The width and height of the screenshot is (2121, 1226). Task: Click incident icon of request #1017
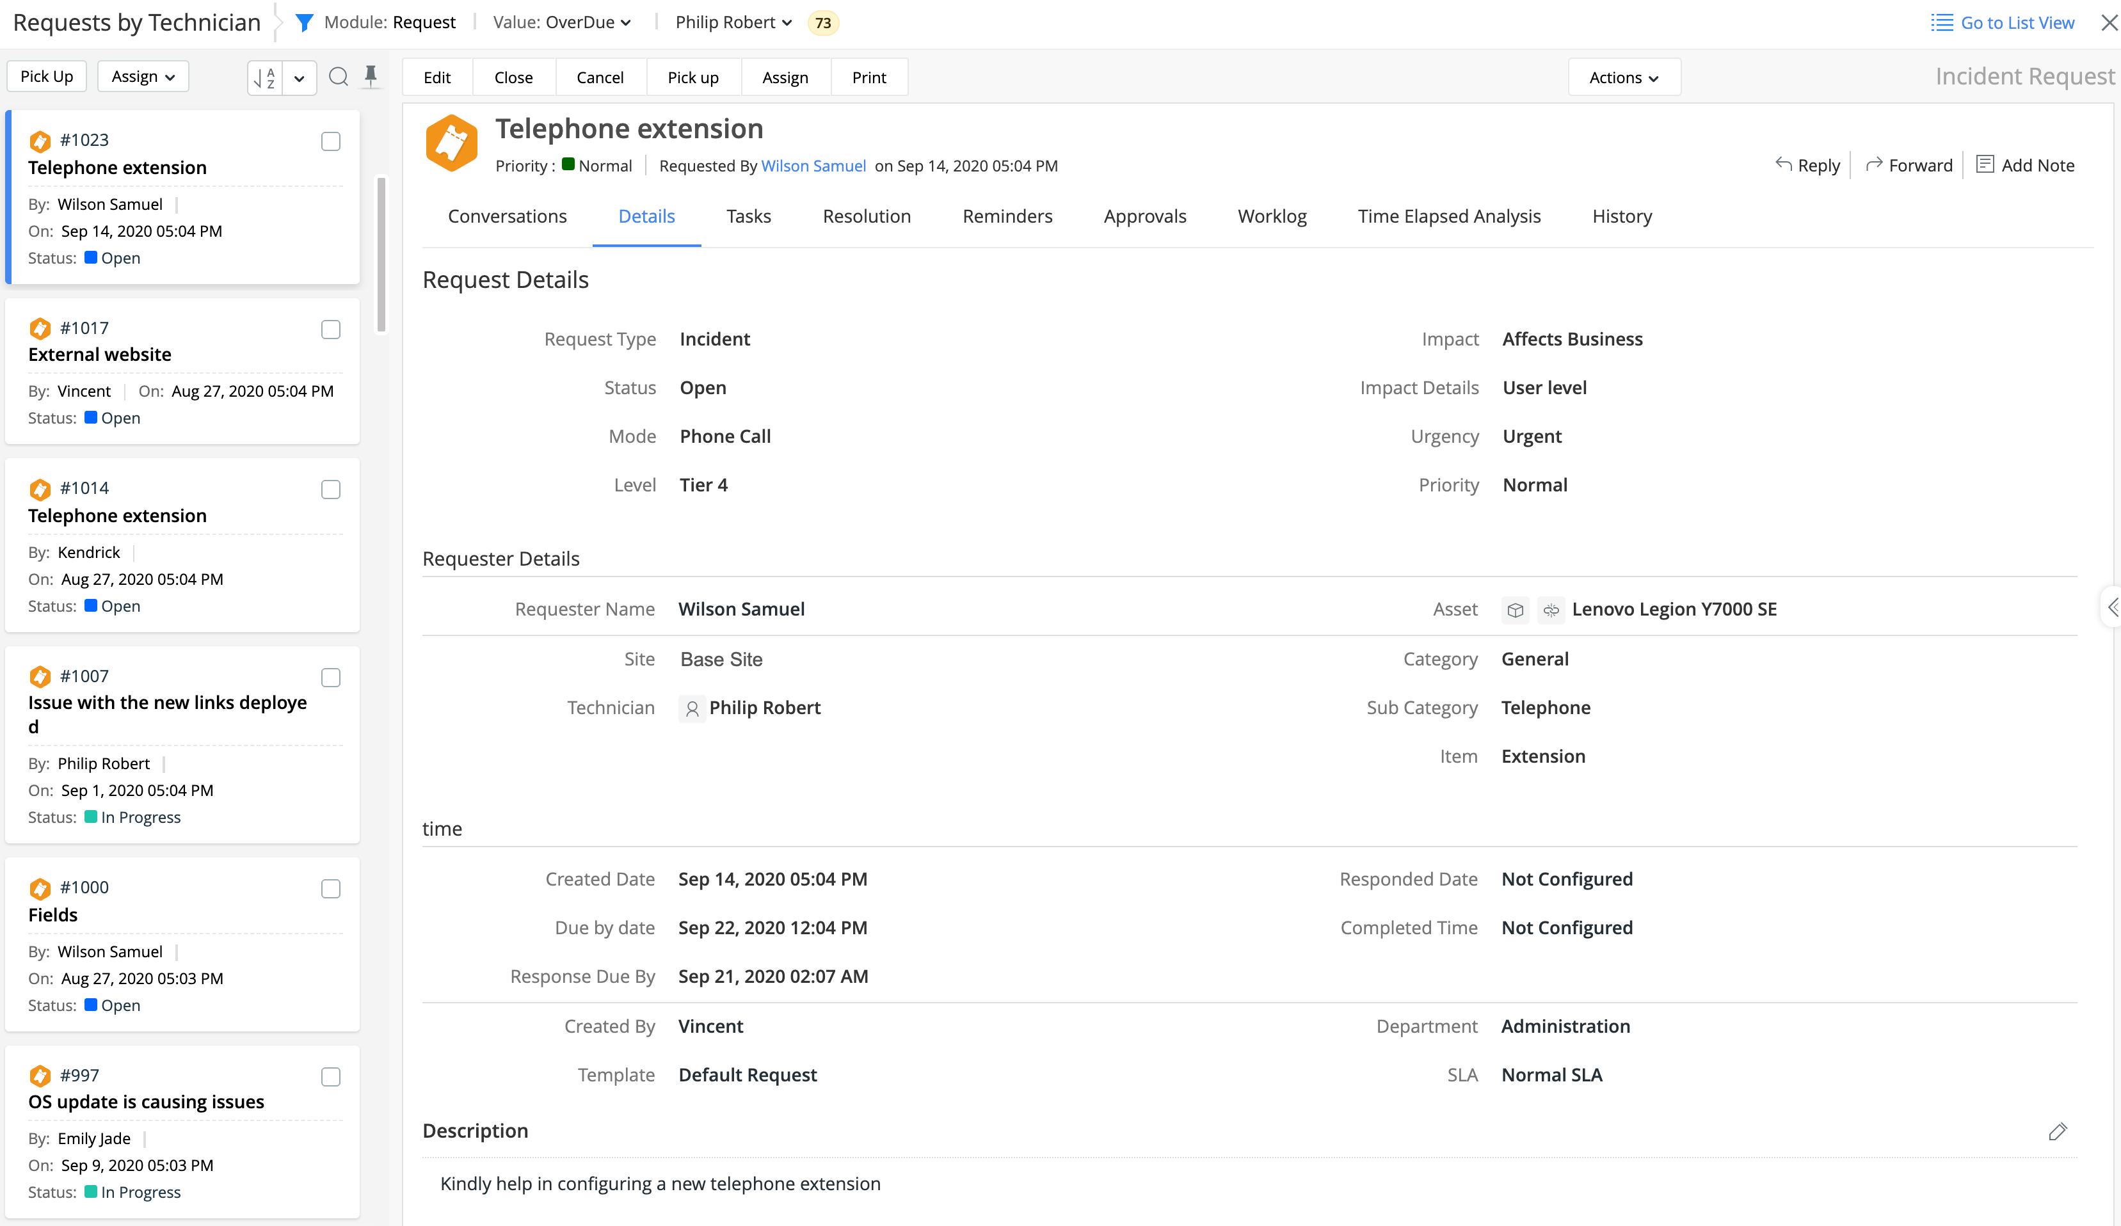[x=40, y=328]
